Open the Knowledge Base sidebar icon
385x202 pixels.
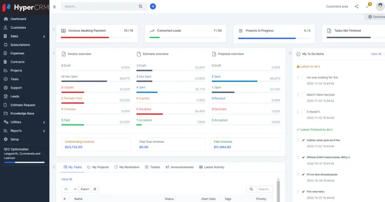click(x=6, y=113)
